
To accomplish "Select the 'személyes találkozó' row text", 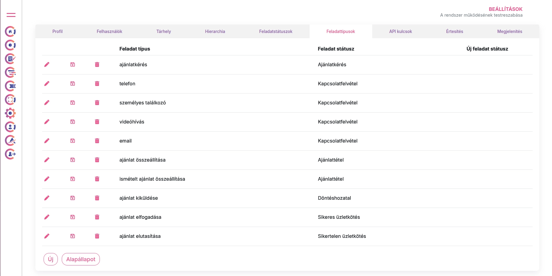I will pyautogui.click(x=143, y=103).
